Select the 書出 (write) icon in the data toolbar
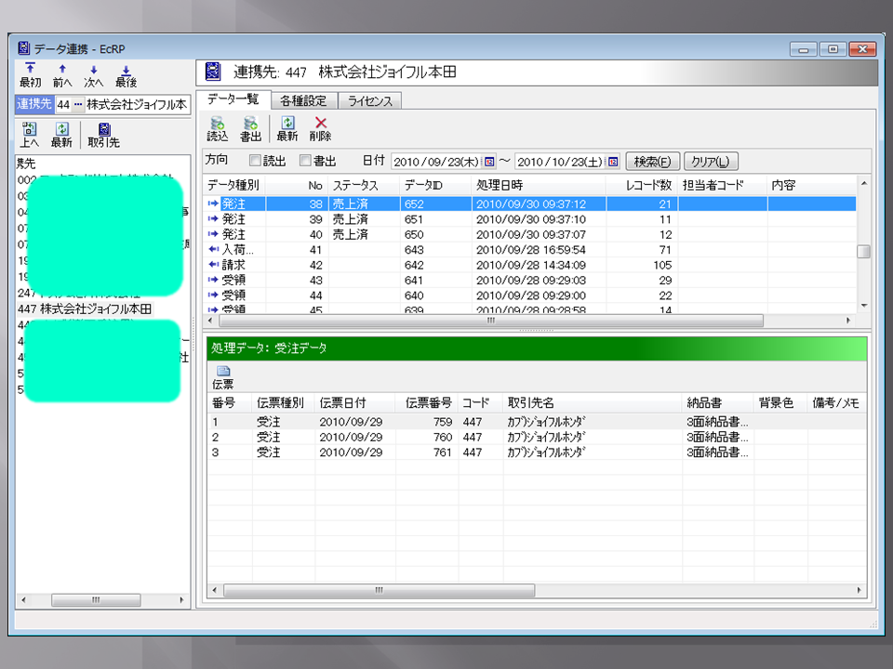 tap(249, 128)
